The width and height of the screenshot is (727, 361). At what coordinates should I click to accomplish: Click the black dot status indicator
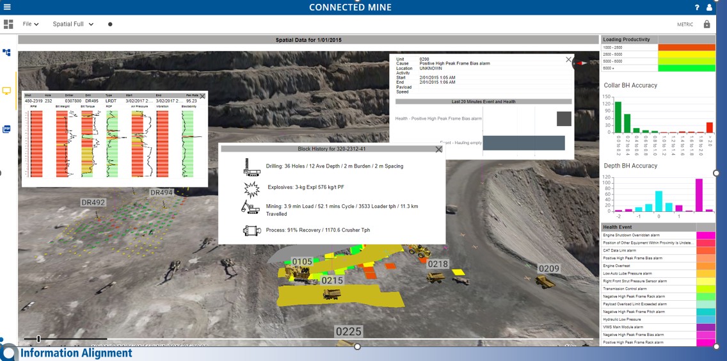click(110, 24)
